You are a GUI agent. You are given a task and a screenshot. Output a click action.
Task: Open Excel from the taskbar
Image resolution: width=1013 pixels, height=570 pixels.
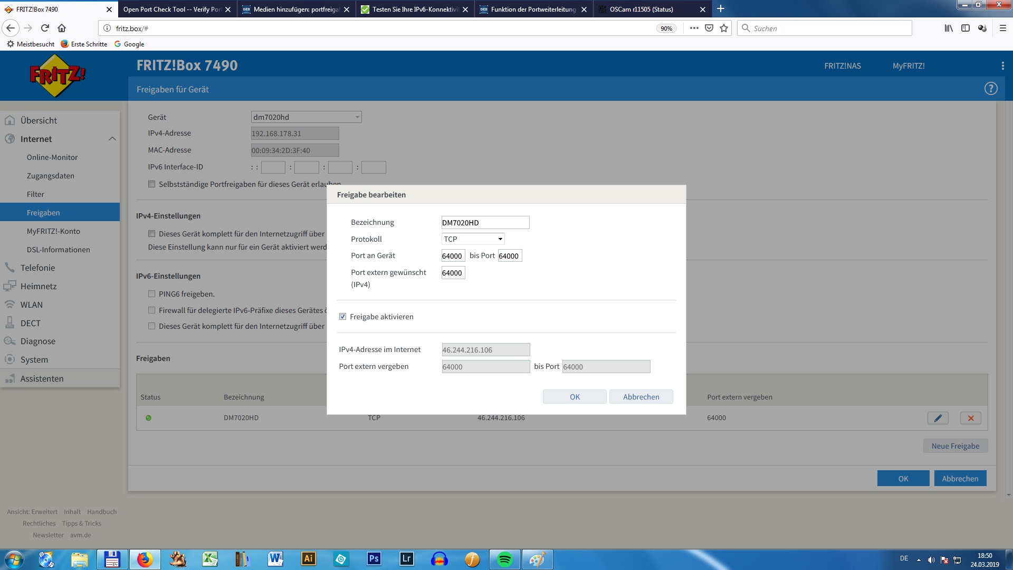(211, 559)
